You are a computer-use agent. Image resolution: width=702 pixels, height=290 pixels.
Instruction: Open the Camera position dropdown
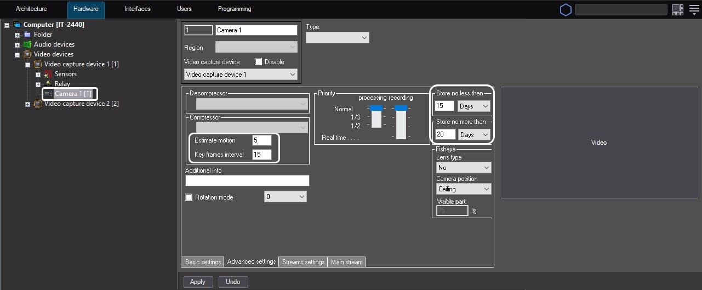click(463, 189)
